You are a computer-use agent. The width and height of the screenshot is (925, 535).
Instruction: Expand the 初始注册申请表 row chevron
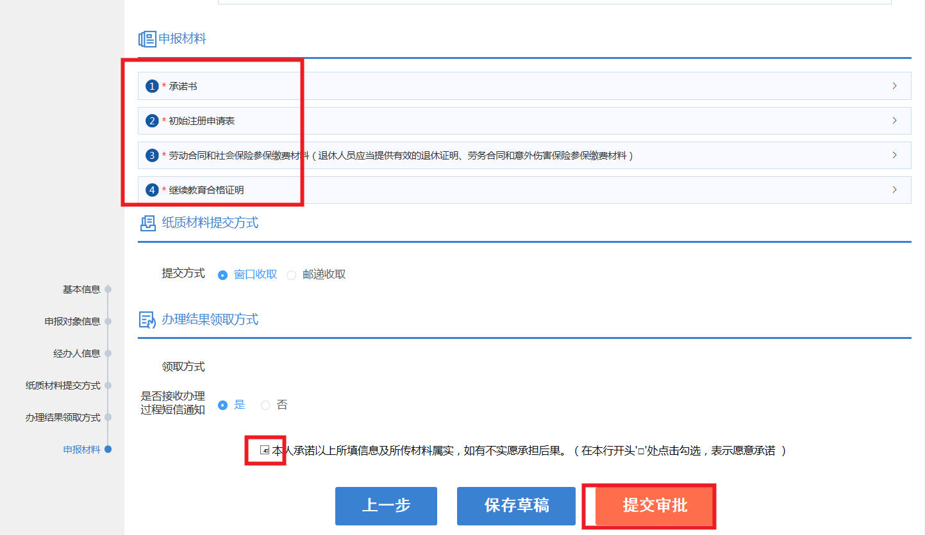(x=894, y=120)
